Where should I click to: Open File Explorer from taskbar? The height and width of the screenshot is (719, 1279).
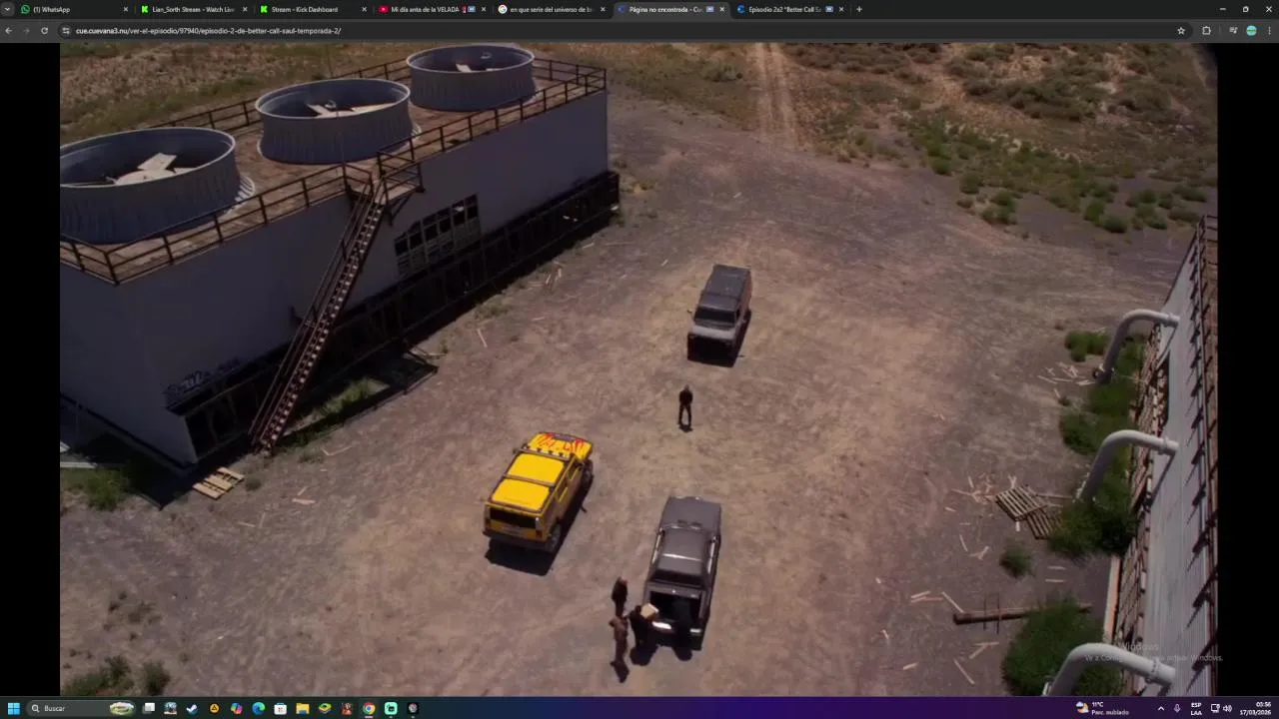[302, 708]
